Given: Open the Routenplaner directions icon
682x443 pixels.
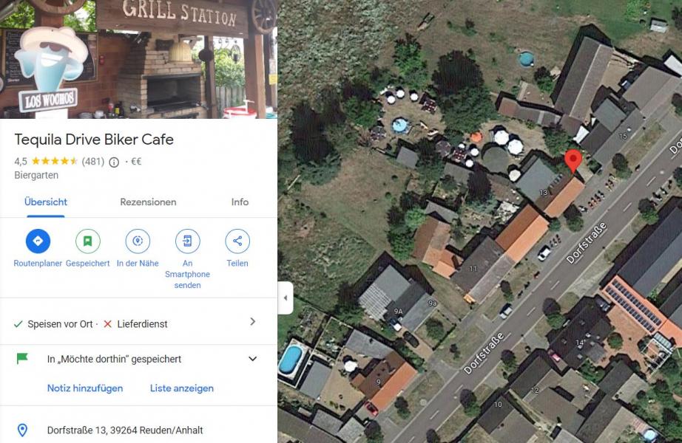Looking at the screenshot, I should click(x=38, y=241).
